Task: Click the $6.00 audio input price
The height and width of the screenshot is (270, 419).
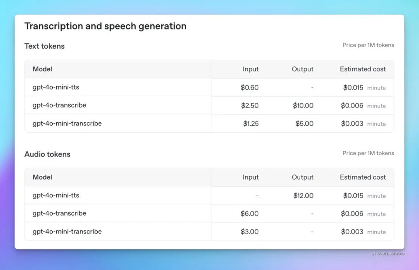Action: tap(249, 214)
